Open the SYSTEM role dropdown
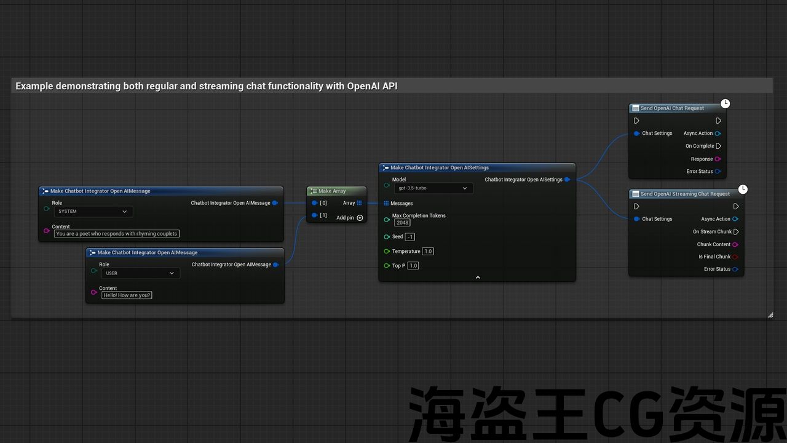Screen dimensions: 787x443 coord(93,212)
